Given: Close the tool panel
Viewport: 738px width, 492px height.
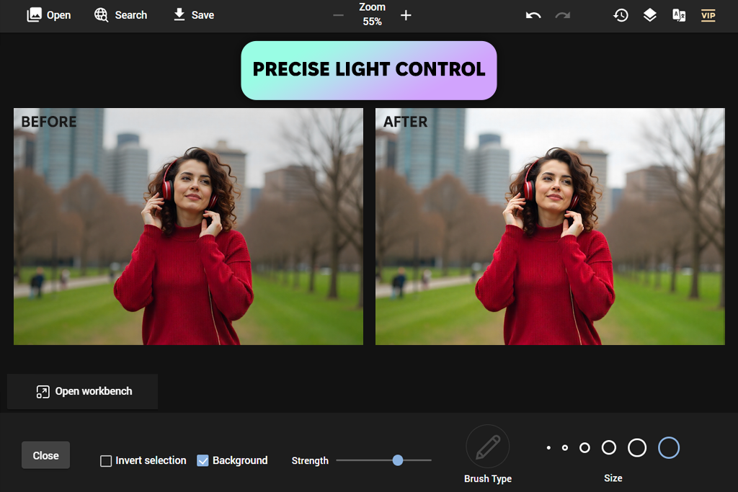Looking at the screenshot, I should click(45, 455).
